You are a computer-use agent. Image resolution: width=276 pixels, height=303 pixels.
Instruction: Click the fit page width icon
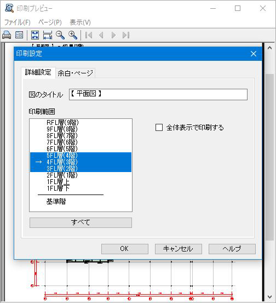click(x=48, y=35)
